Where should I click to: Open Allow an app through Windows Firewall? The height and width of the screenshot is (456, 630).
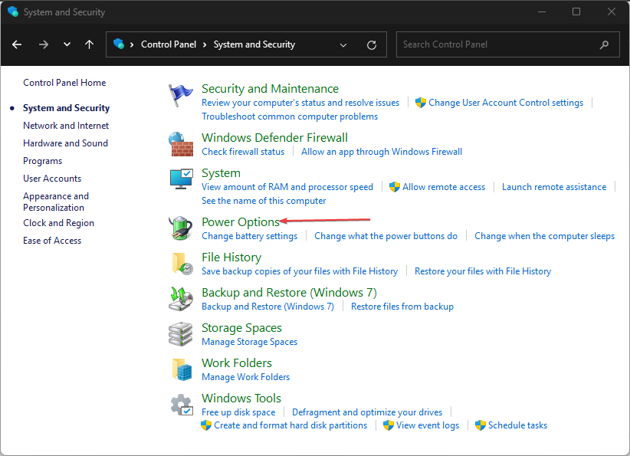382,152
